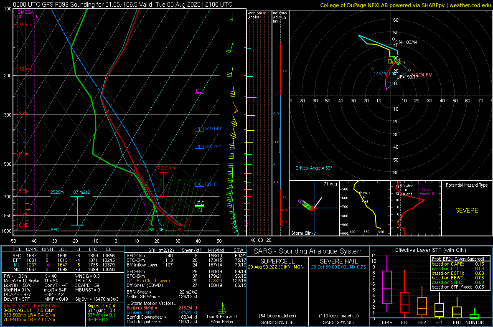Click the 'based on STP_fixed: 0.05' entry
The height and width of the screenshot is (327, 493).
458,287
